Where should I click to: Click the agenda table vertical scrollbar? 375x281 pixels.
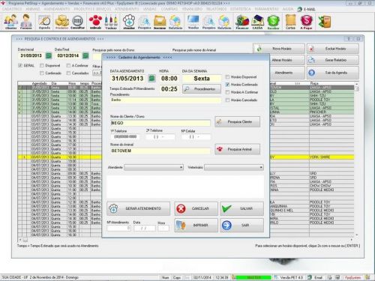coord(356,160)
